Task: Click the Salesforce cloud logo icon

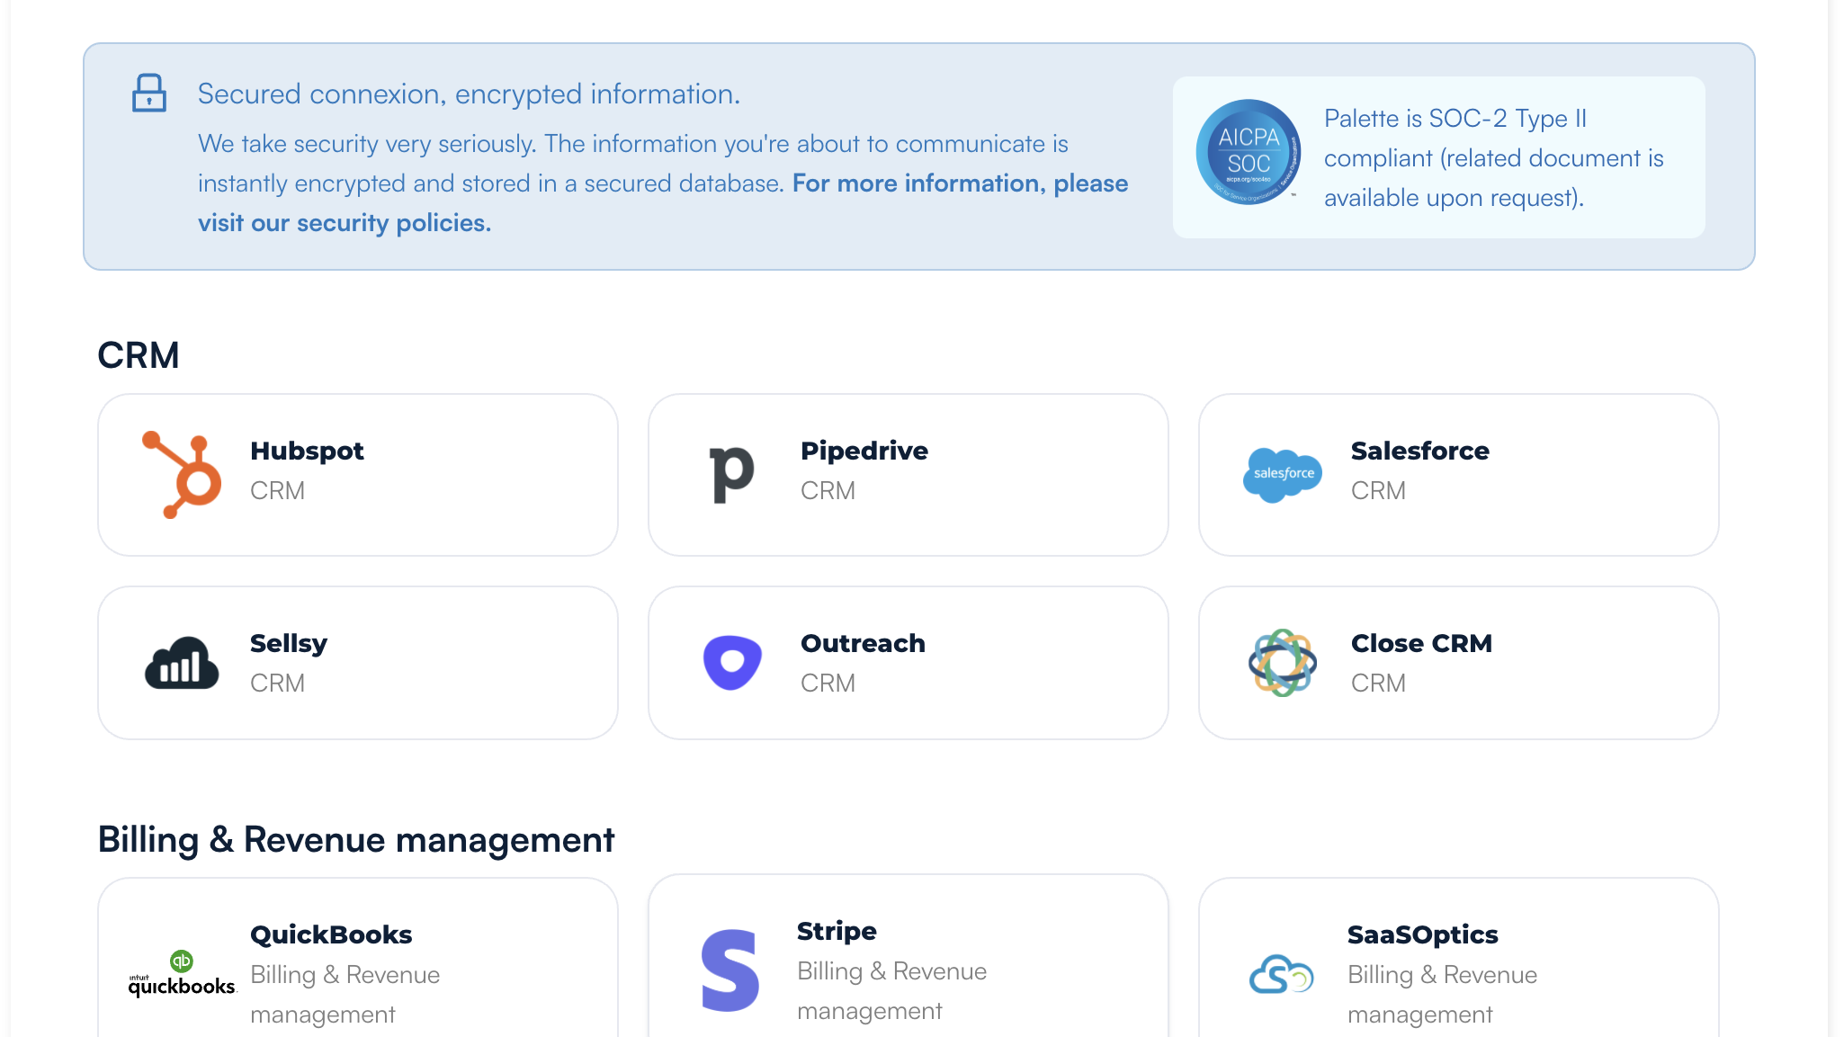Action: (x=1282, y=474)
